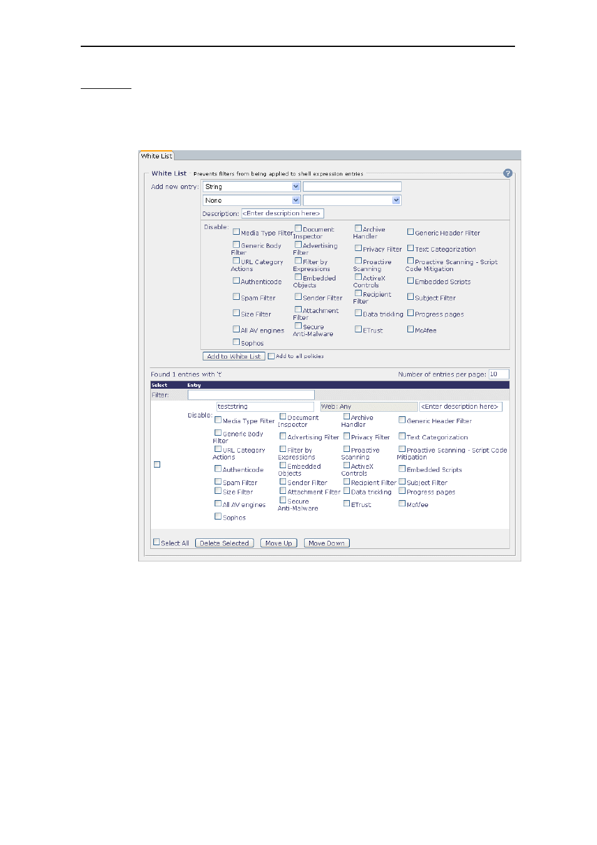Check Generic Header Filter in new entry section
The width and height of the screenshot is (597, 845).
(x=411, y=232)
